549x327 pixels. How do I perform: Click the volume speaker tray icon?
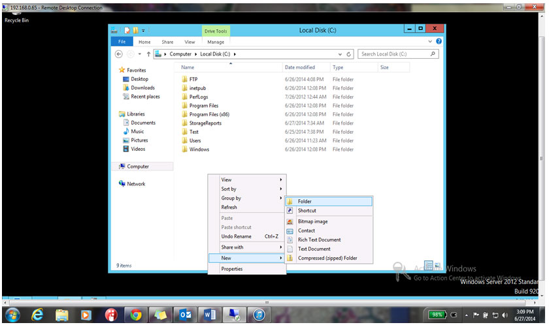[505, 315]
